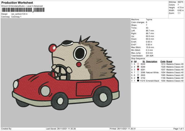
Task: Select the gray swatch with code 1085
Action: tap(138, 75)
